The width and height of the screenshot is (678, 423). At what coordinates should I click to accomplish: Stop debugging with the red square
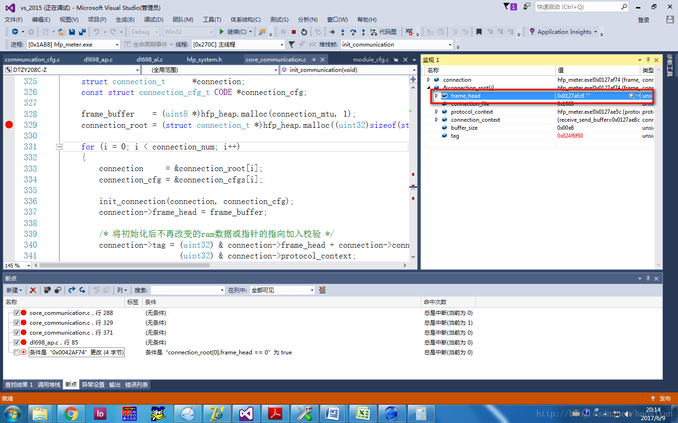point(294,32)
